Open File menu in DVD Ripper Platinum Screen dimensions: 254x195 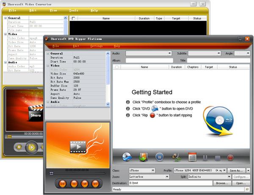(55, 46)
